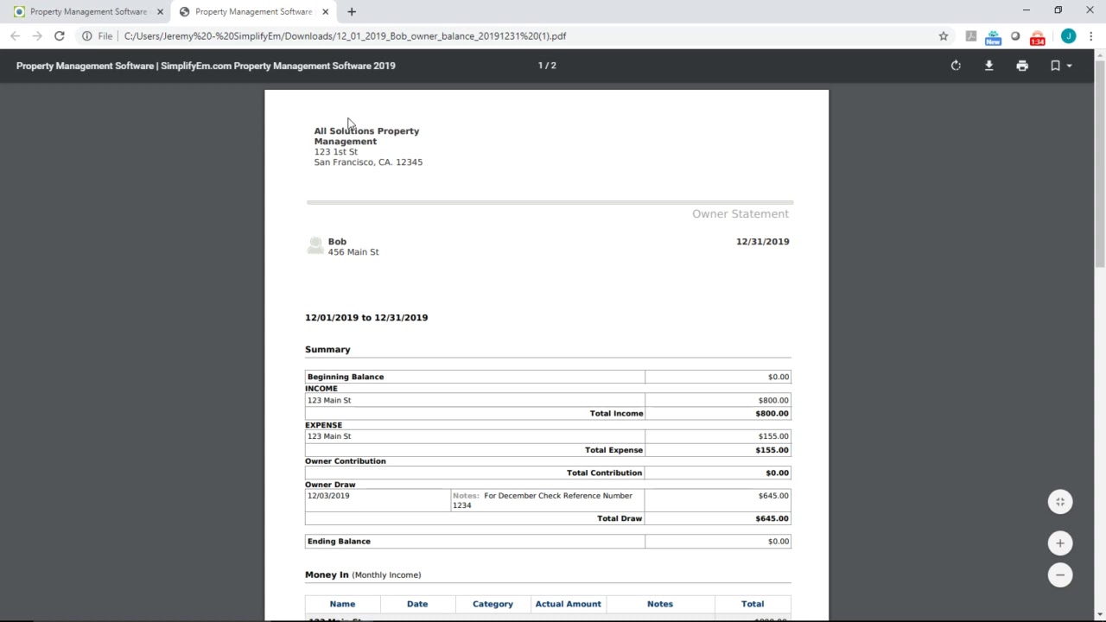The width and height of the screenshot is (1106, 622).
Task: Click the Name column header
Action: point(342,604)
